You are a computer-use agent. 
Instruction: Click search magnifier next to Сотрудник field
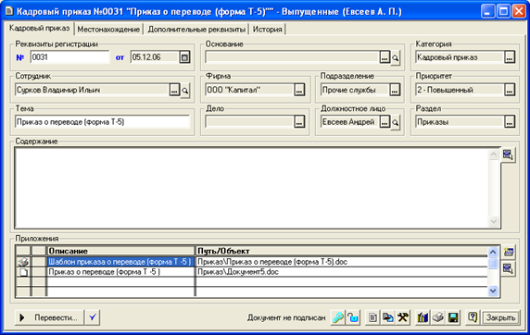pos(185,91)
